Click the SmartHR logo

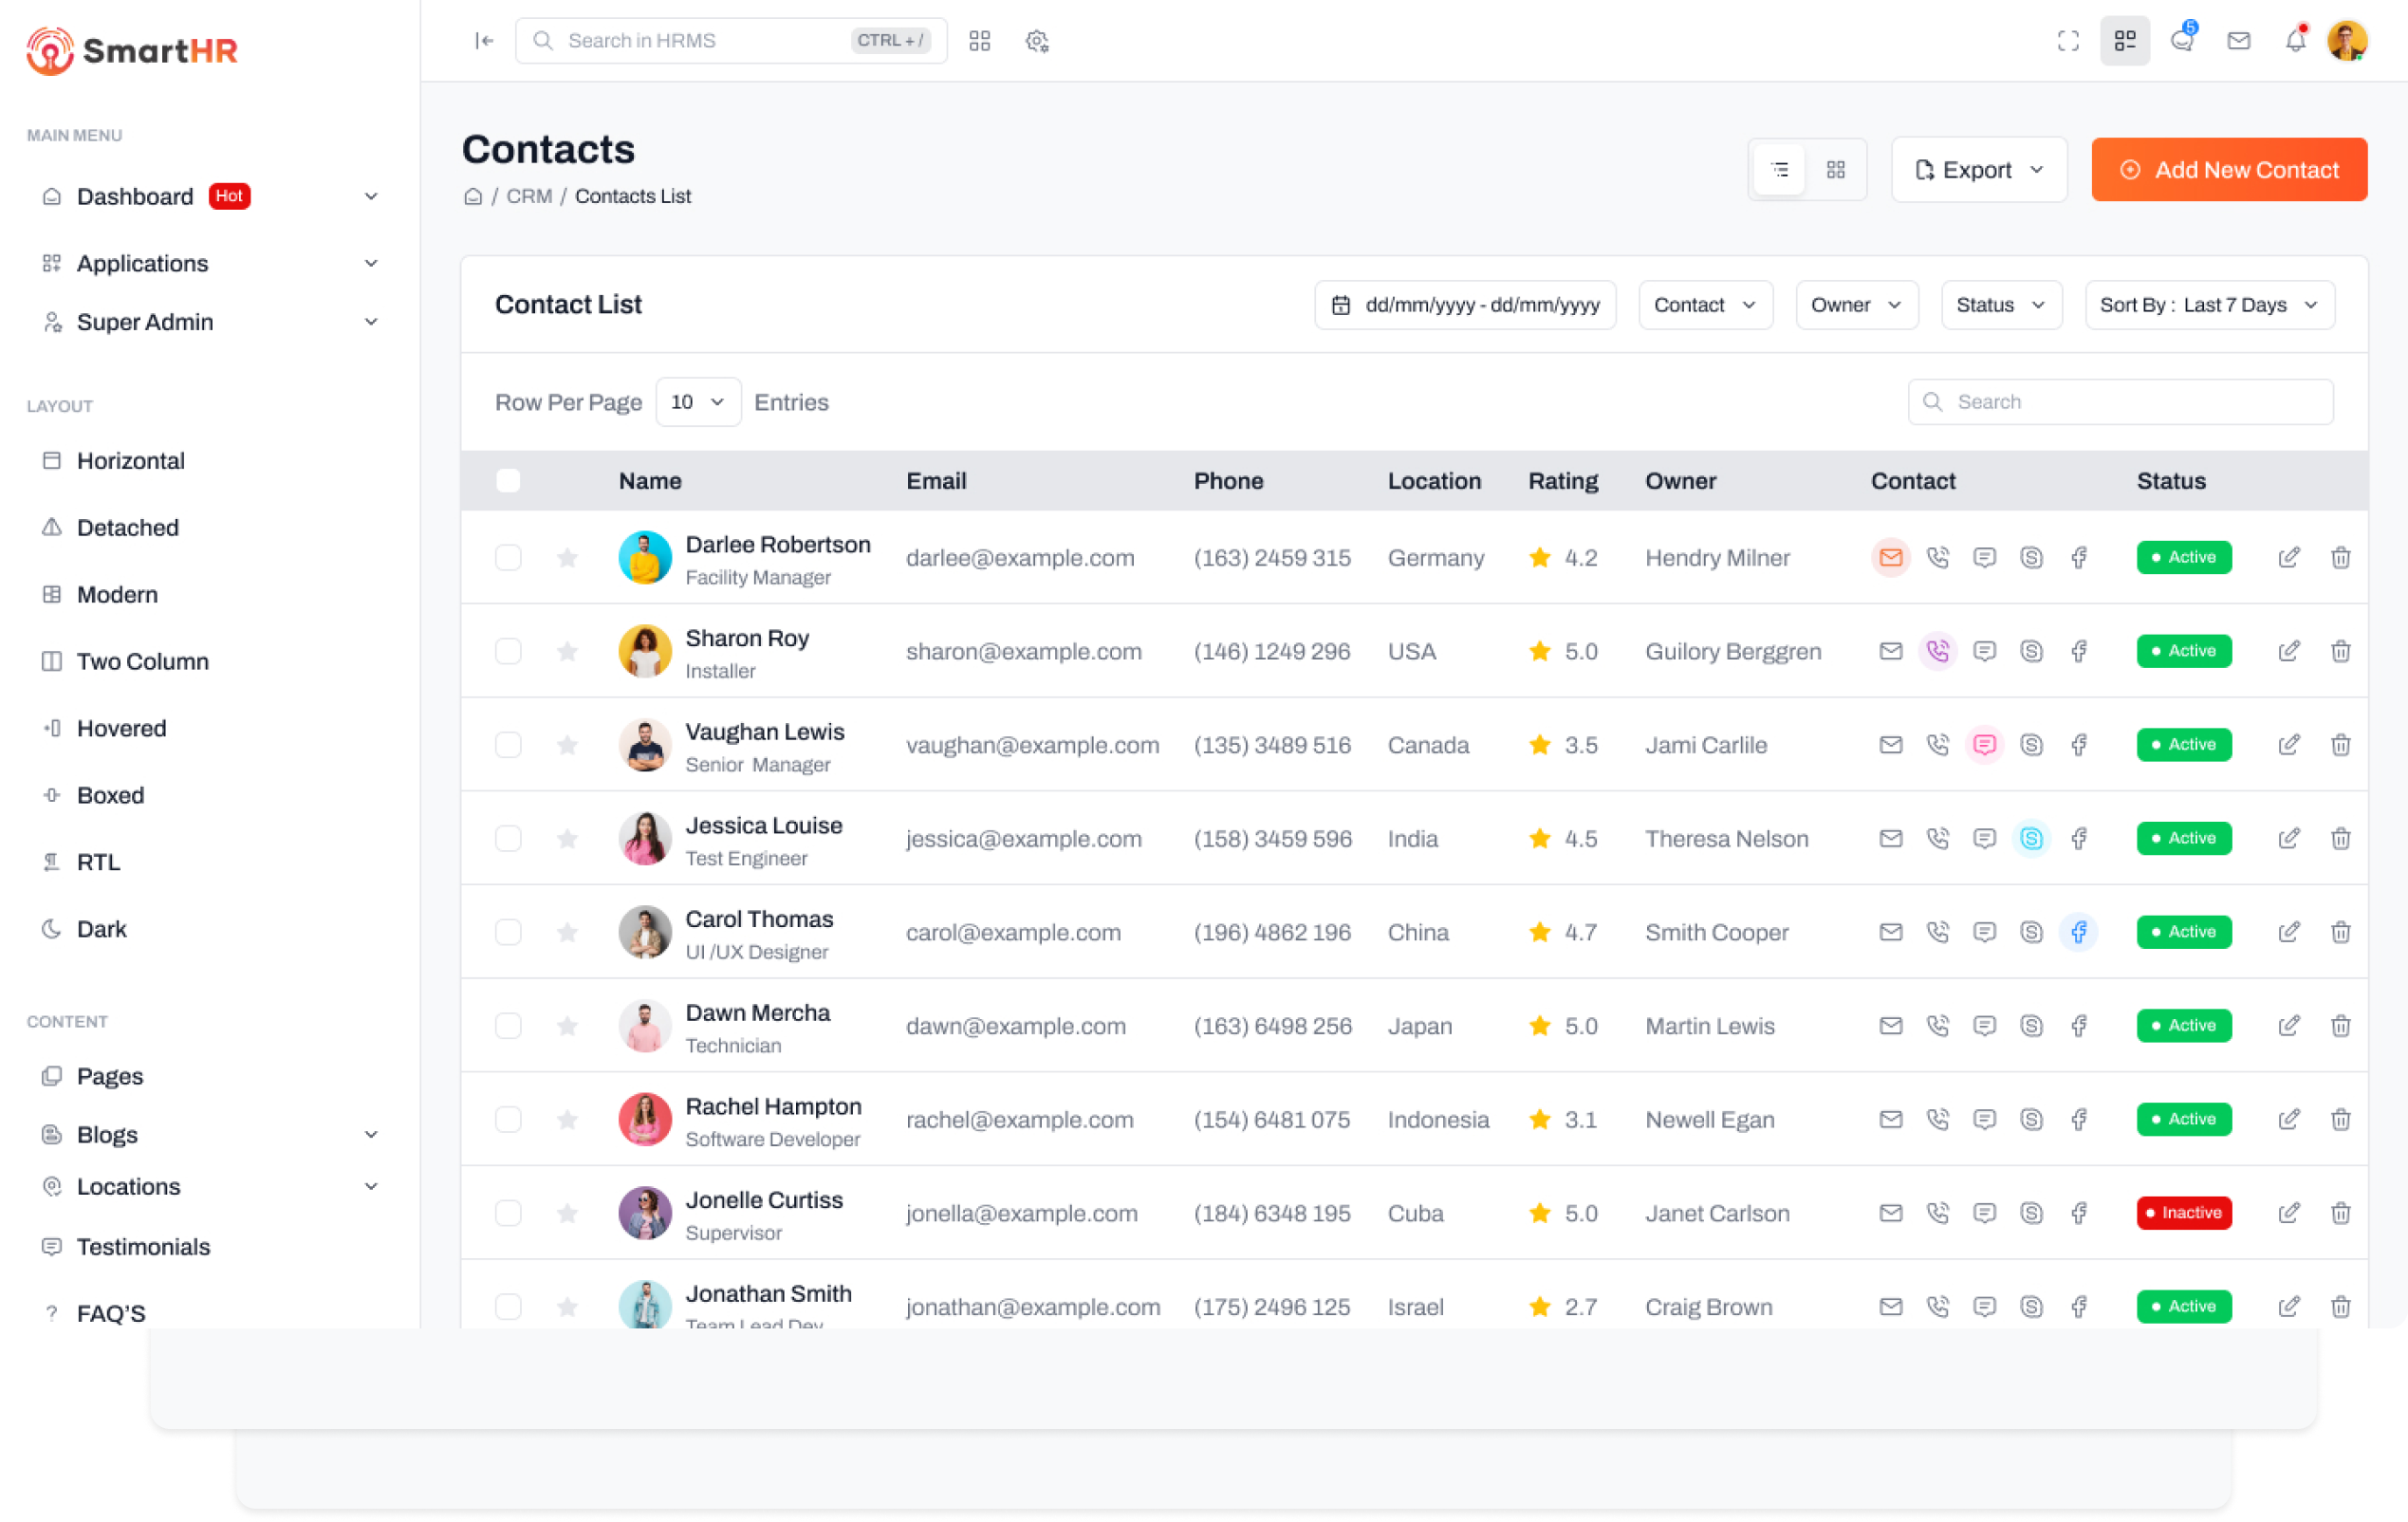[x=132, y=50]
